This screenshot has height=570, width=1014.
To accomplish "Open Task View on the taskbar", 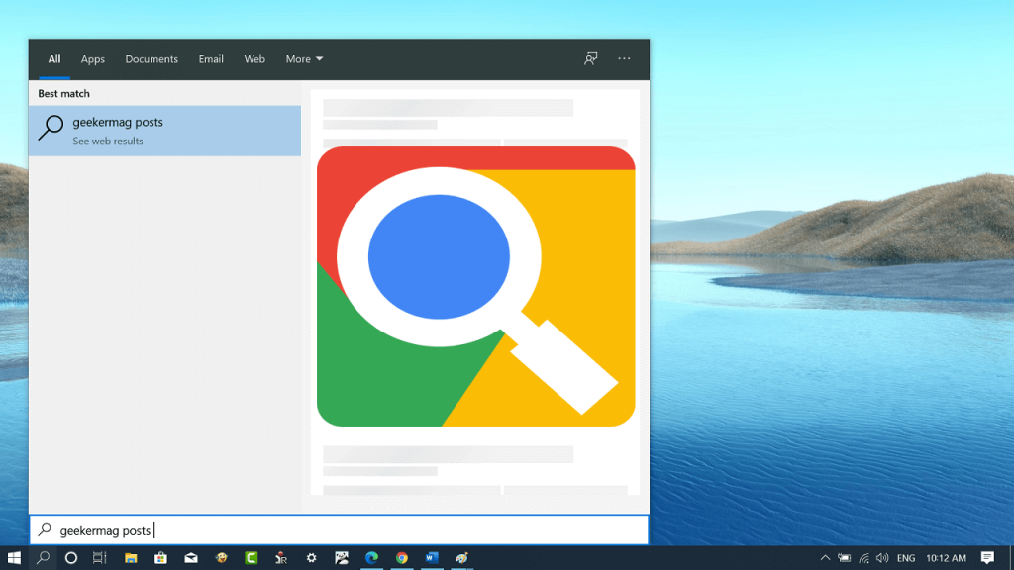I will pyautogui.click(x=100, y=558).
